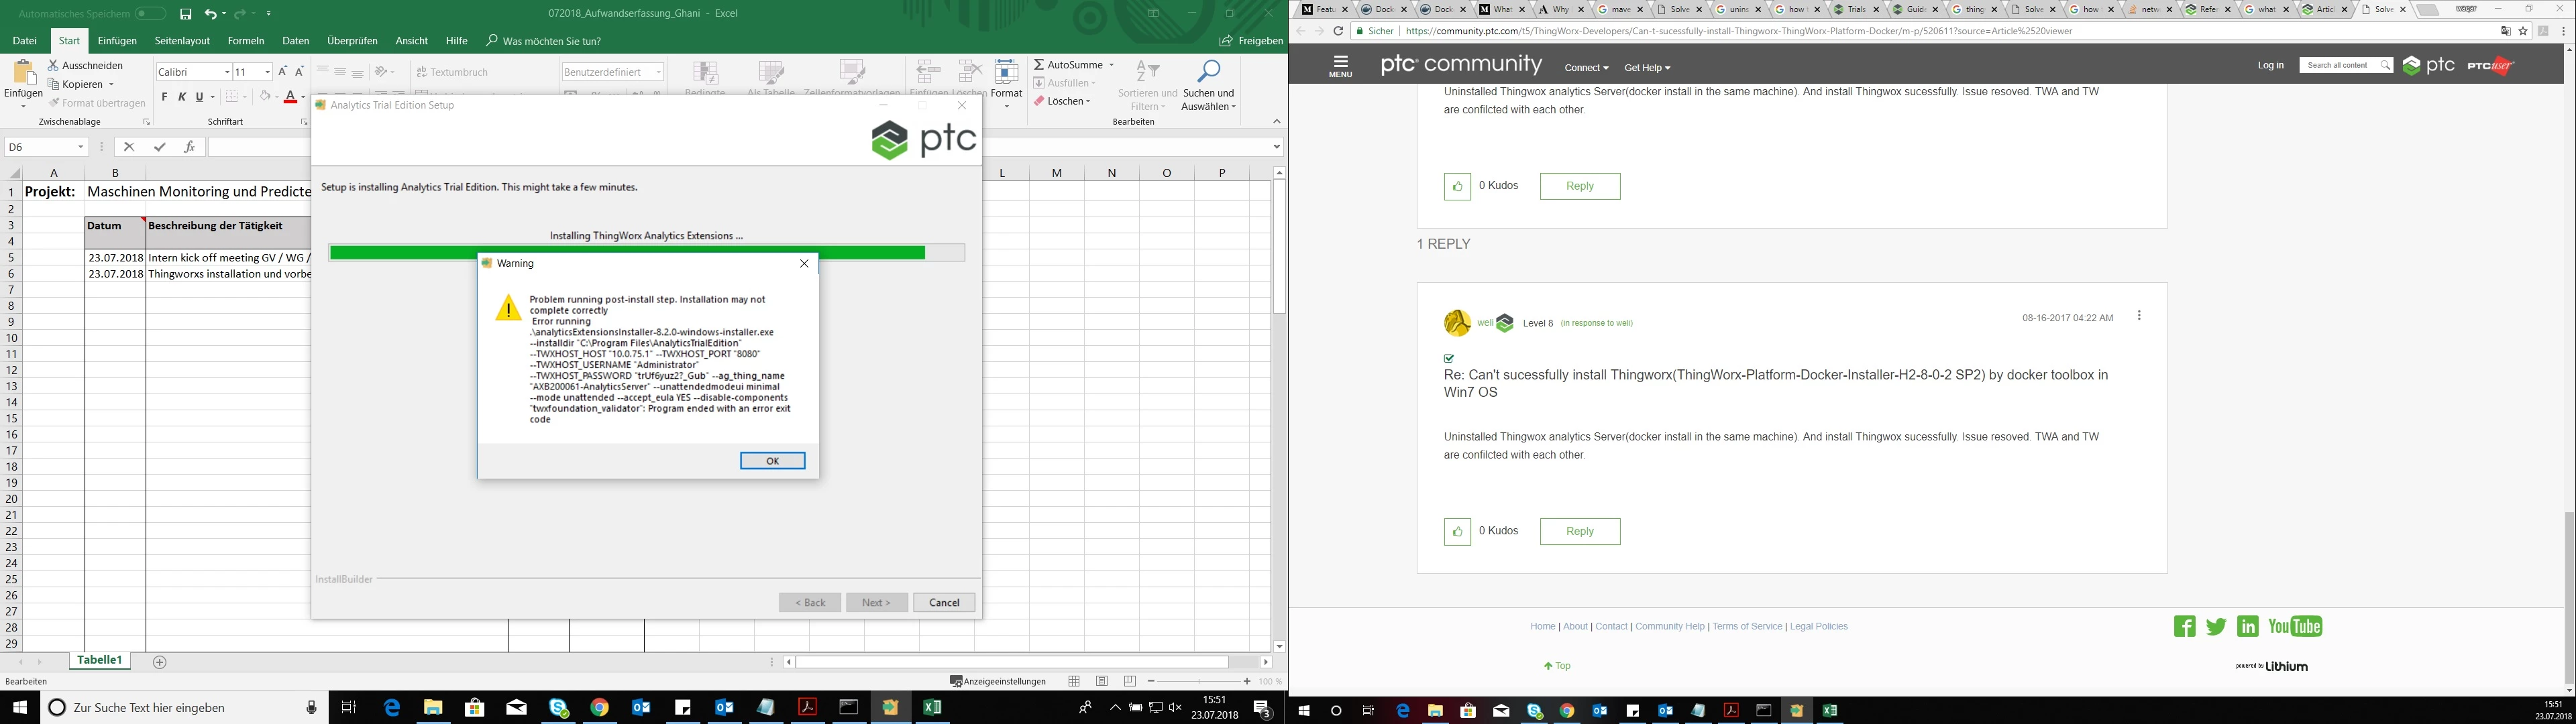Open the Community Help footer link
Screen dimensions: 2576x724
pyautogui.click(x=1670, y=627)
